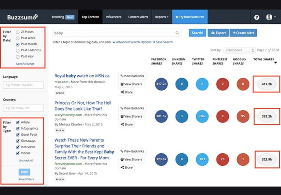This screenshot has height=195, width=281.
Task: Click the Pinterest shares circle showing 23
Action: (223, 159)
